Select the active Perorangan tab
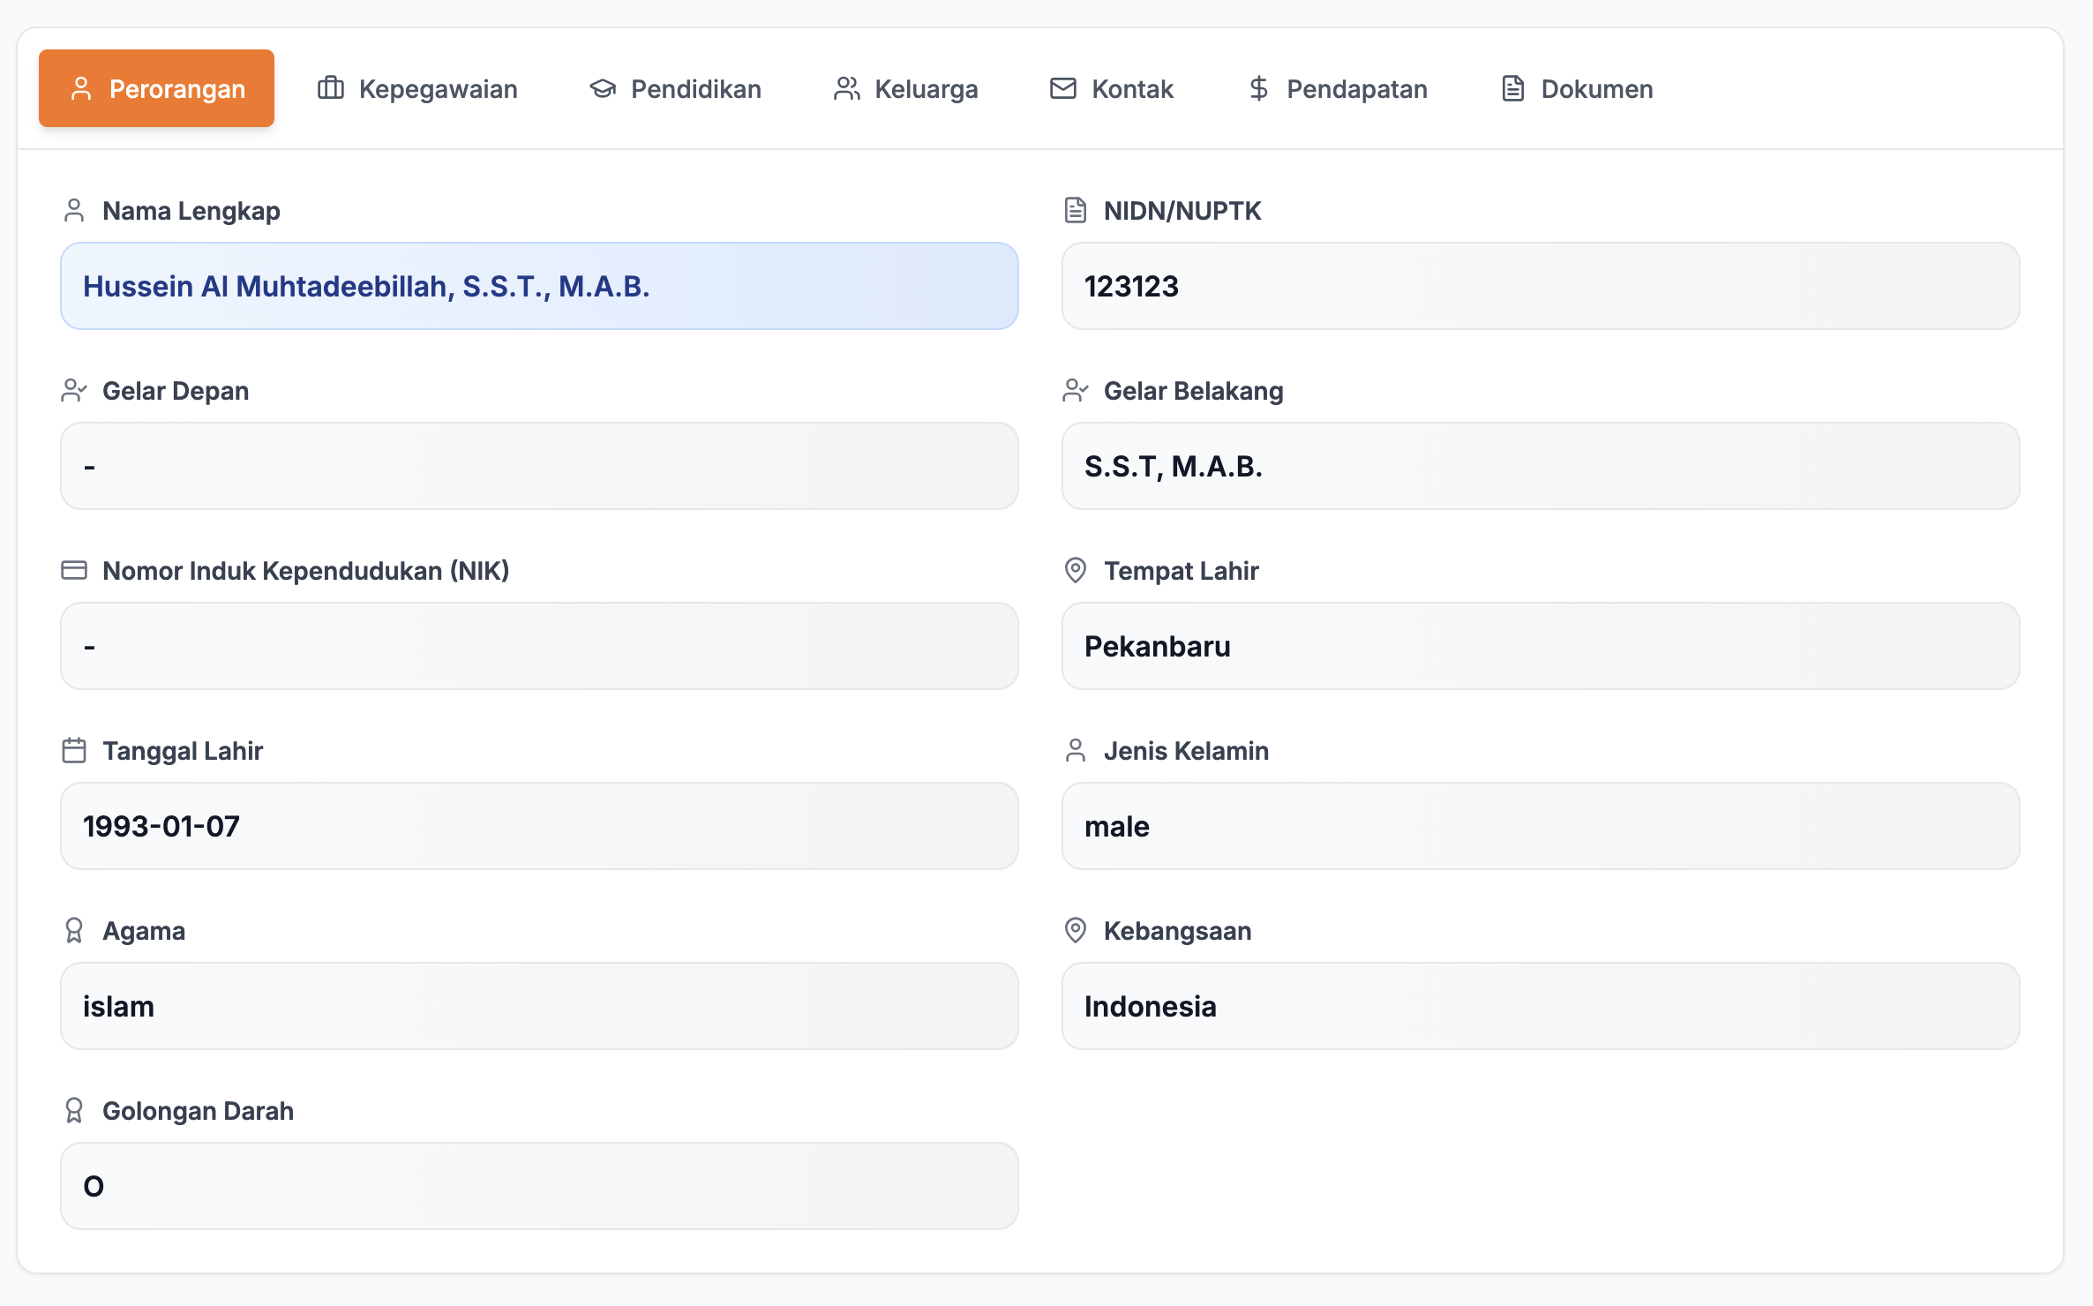2093x1306 pixels. pos(157,88)
